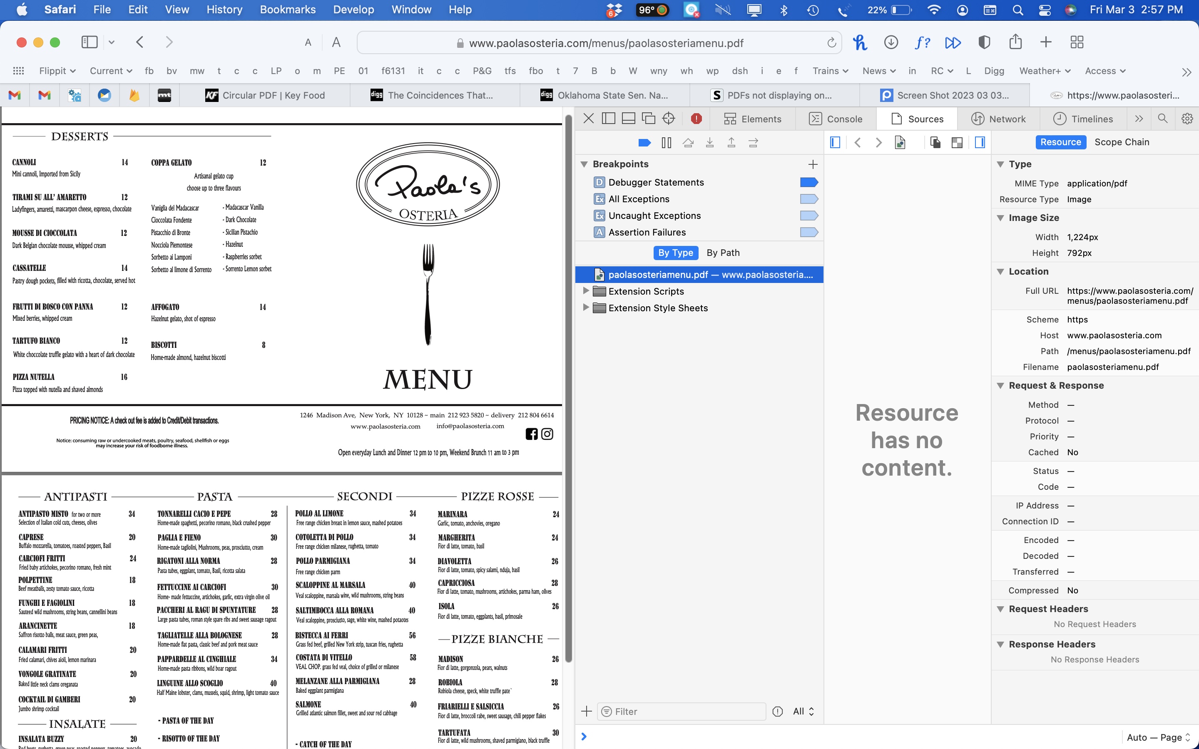Image resolution: width=1199 pixels, height=749 pixels.
Task: Expand the Extension Scripts folder
Action: (x=585, y=291)
